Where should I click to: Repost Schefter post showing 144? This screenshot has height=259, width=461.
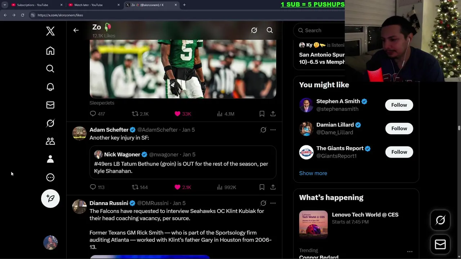tap(140, 187)
